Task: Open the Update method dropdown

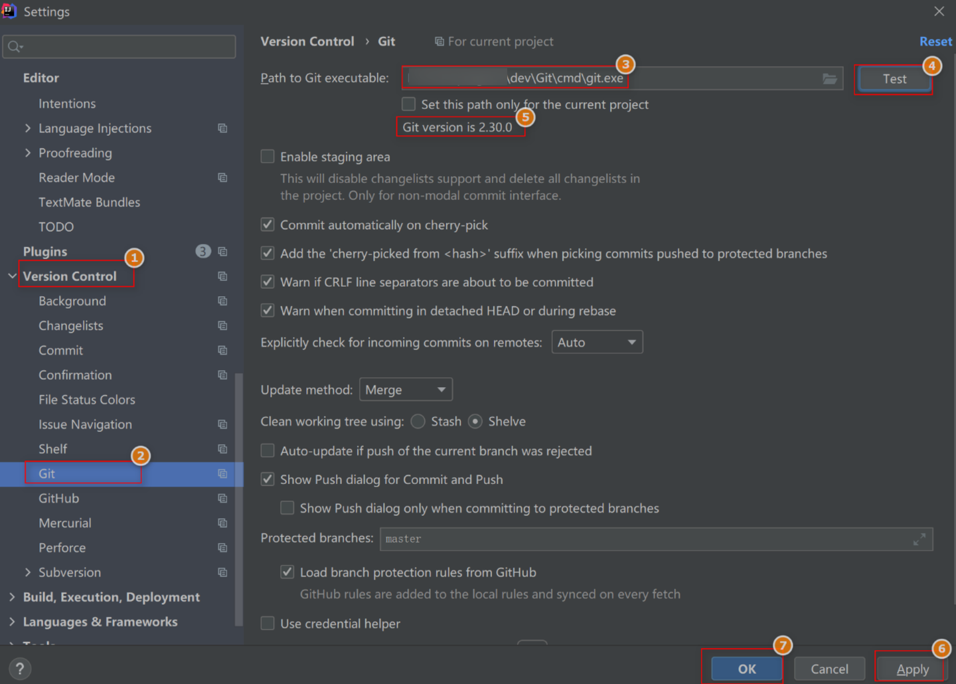Action: click(406, 389)
